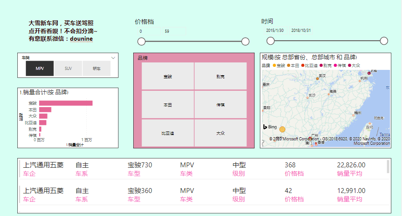402x216 pixels.
Task: Click the 本田 orange legend dot on map
Action: coord(288,66)
